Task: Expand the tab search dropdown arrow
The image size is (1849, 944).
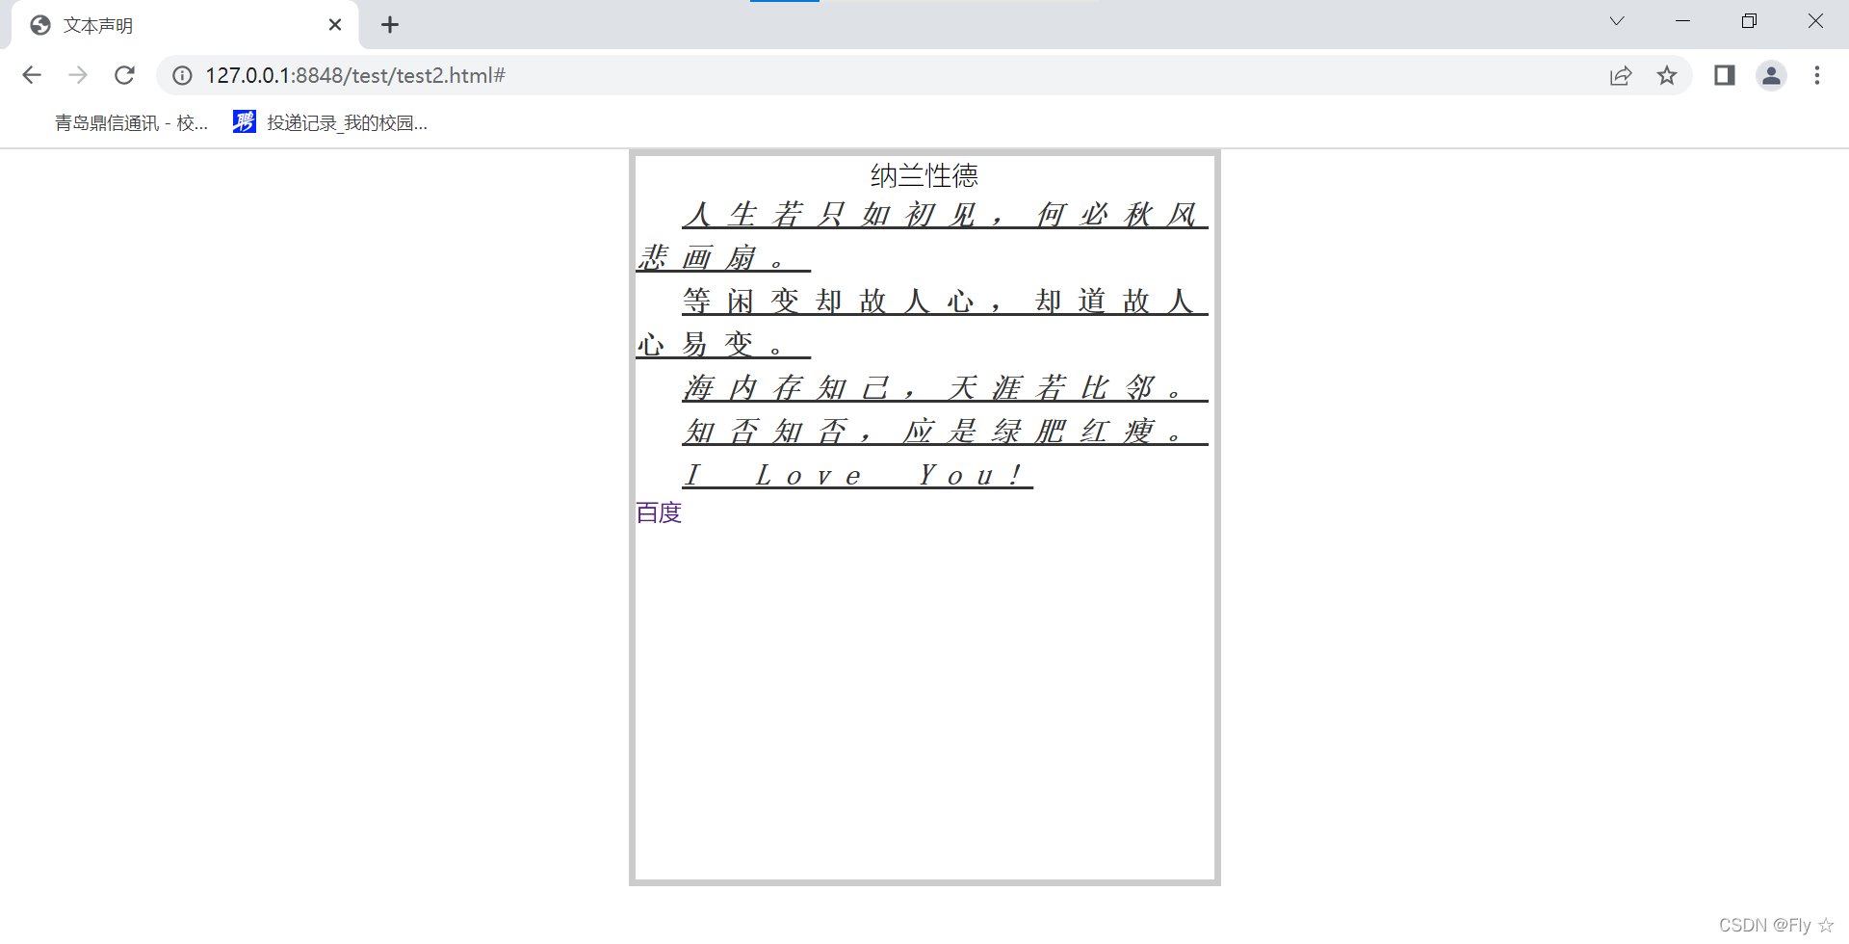Action: tap(1617, 21)
